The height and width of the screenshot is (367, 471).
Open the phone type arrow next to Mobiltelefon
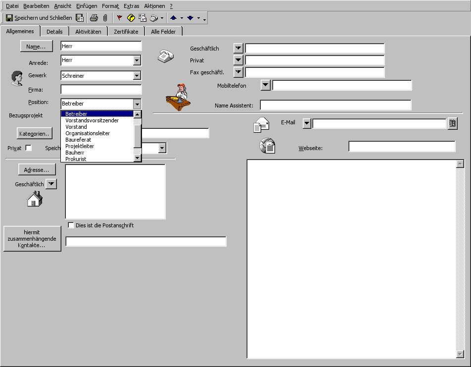(266, 85)
